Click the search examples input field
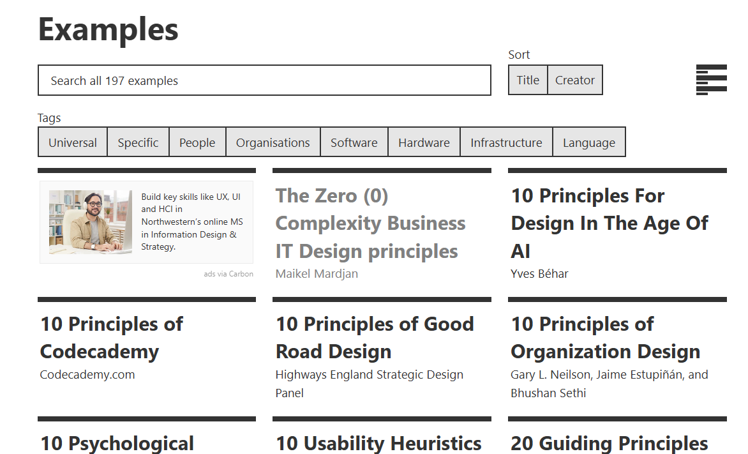 pos(264,80)
